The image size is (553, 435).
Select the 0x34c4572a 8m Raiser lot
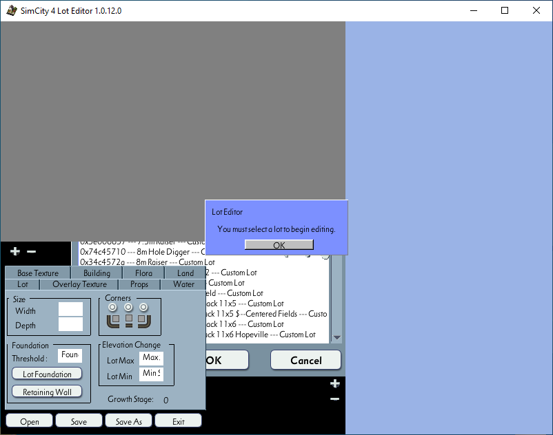tap(147, 262)
